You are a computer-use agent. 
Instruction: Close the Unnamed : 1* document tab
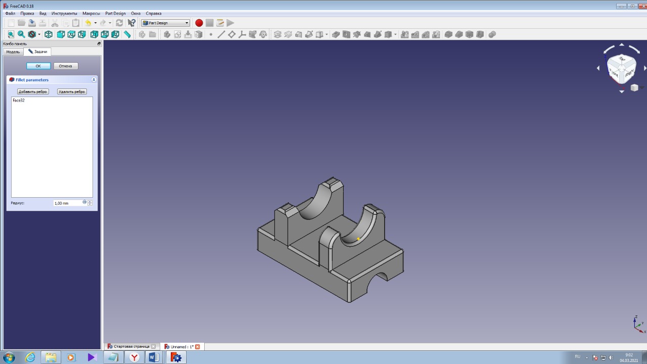pos(198,347)
